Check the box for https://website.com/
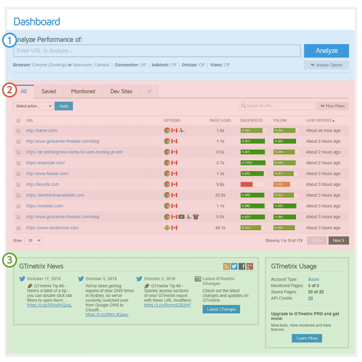 (19, 206)
